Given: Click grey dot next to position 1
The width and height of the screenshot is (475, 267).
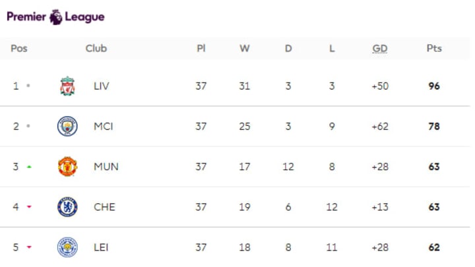Looking at the screenshot, I should tap(28, 86).
